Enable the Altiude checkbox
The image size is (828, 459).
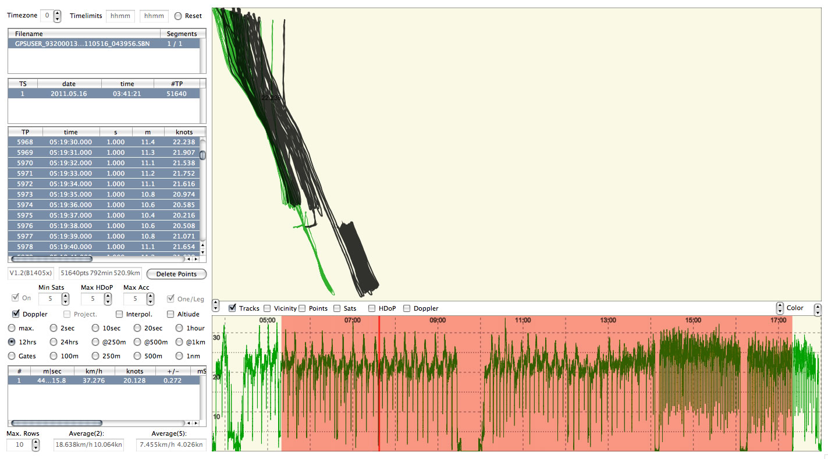[x=170, y=314]
